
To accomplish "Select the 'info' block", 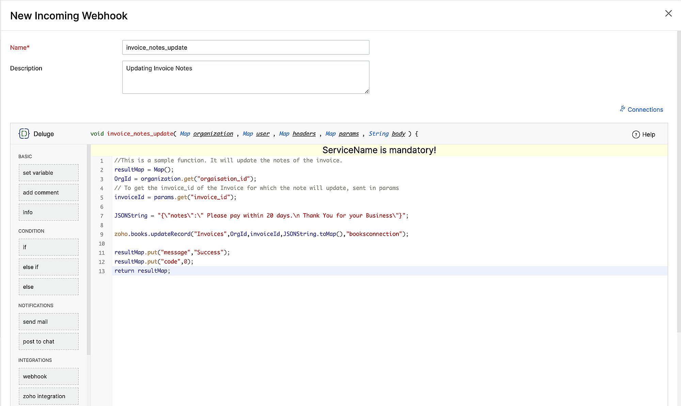I will 49,212.
